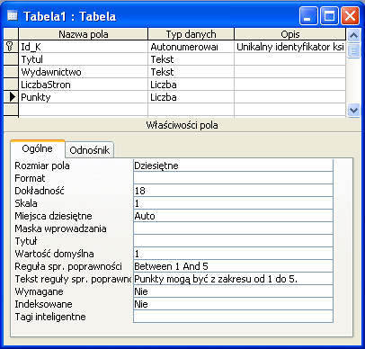Select the row selector for Wydawnictwo
The height and width of the screenshot is (349, 365).
[x=11, y=72]
